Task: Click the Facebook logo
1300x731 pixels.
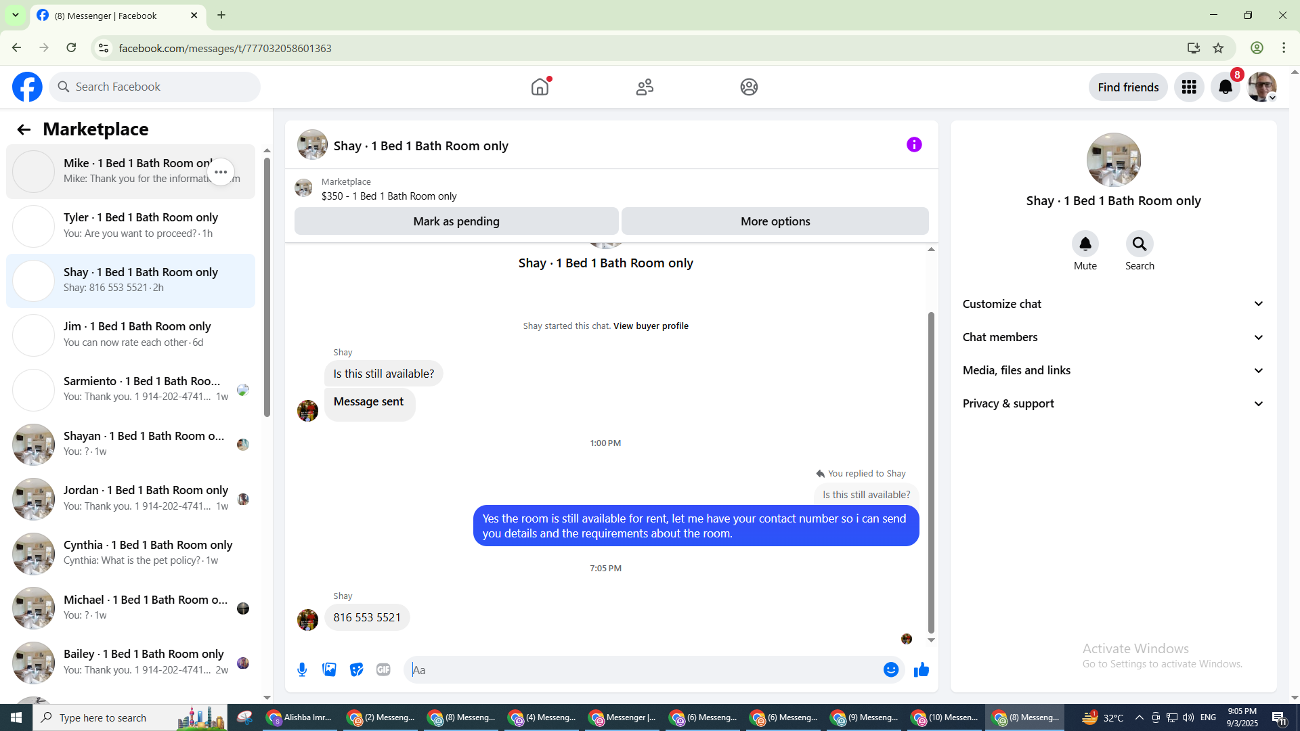Action: (27, 87)
